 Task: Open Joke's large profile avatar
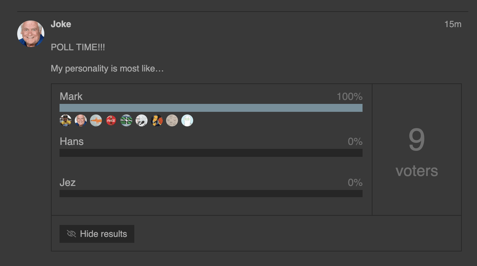(31, 34)
